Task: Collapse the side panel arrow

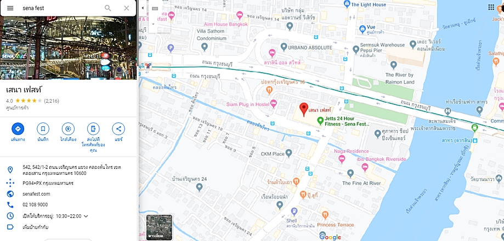Action: 143,8
